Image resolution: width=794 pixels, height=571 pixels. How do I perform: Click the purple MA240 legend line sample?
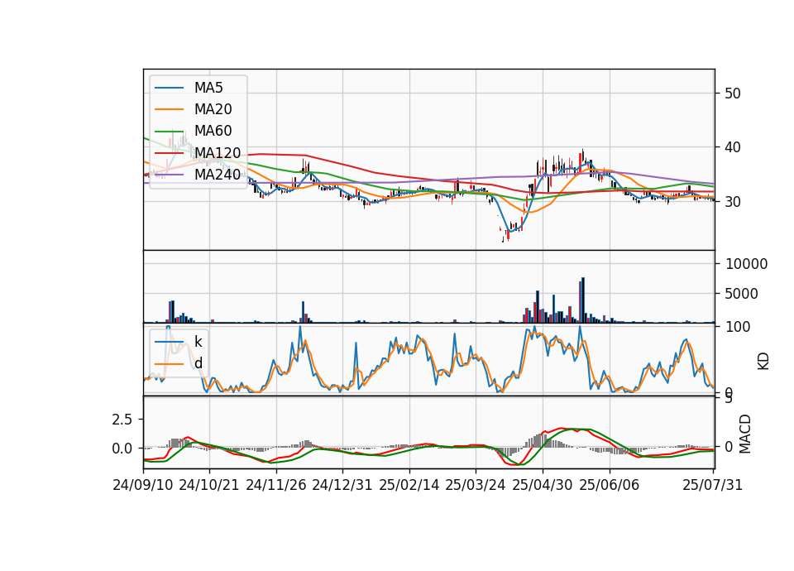click(169, 175)
